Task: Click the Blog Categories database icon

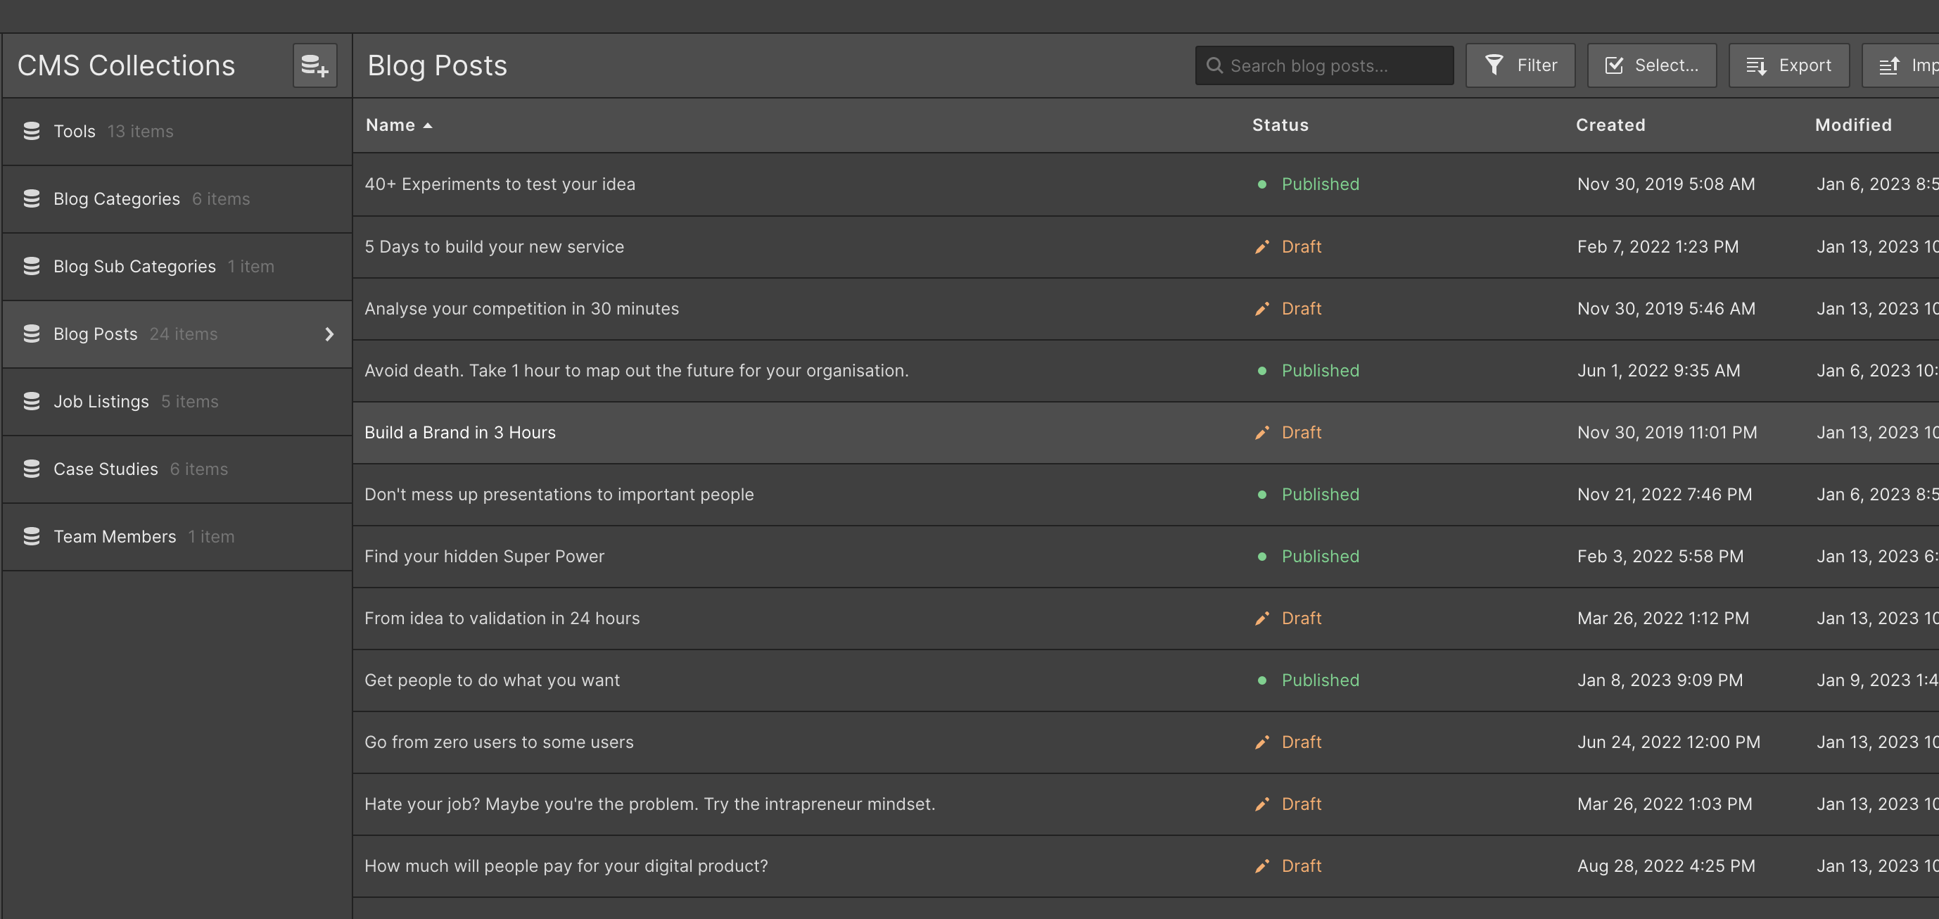Action: click(x=32, y=198)
